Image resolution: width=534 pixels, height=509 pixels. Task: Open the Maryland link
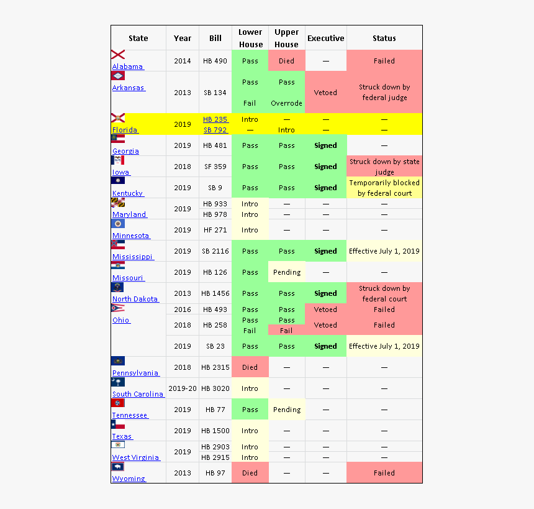click(x=130, y=214)
